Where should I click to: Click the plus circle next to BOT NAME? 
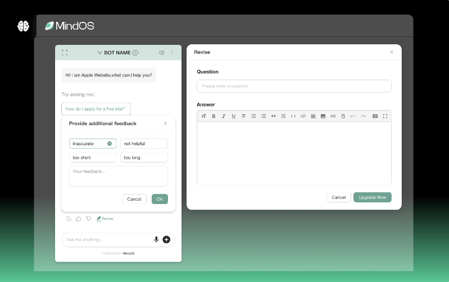[135, 53]
